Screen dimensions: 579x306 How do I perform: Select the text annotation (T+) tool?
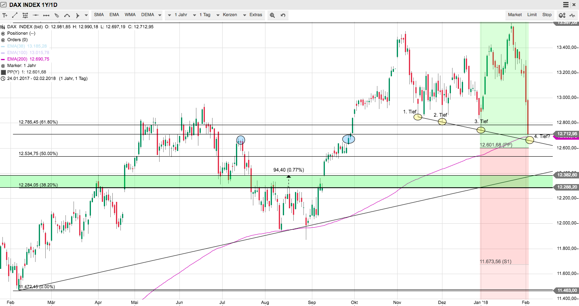(x=5, y=15)
